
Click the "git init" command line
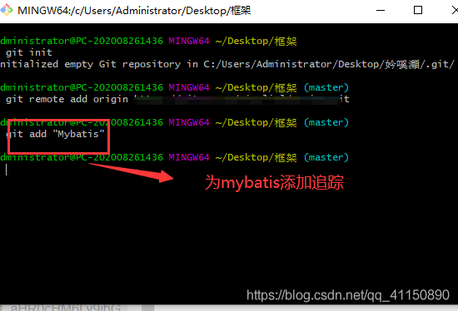coord(28,52)
